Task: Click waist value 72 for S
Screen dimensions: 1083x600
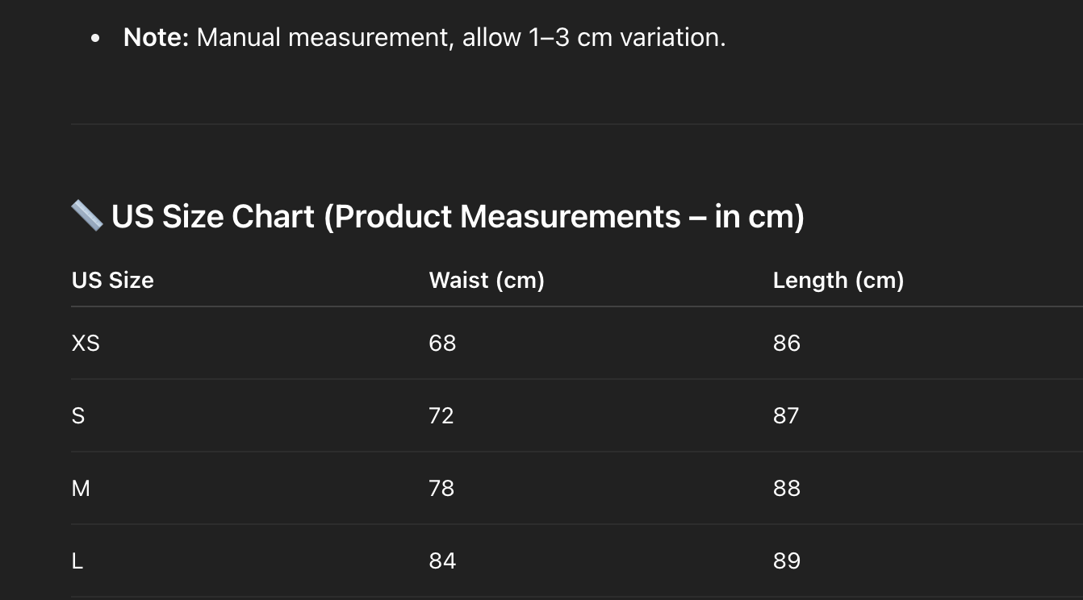Action: 441,415
